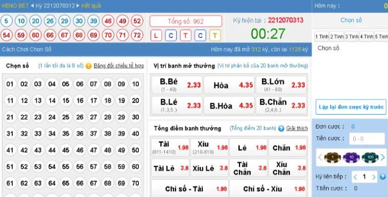Bet on Tài Chẵn 3.8
388x197 pixels.
click(x=249, y=168)
